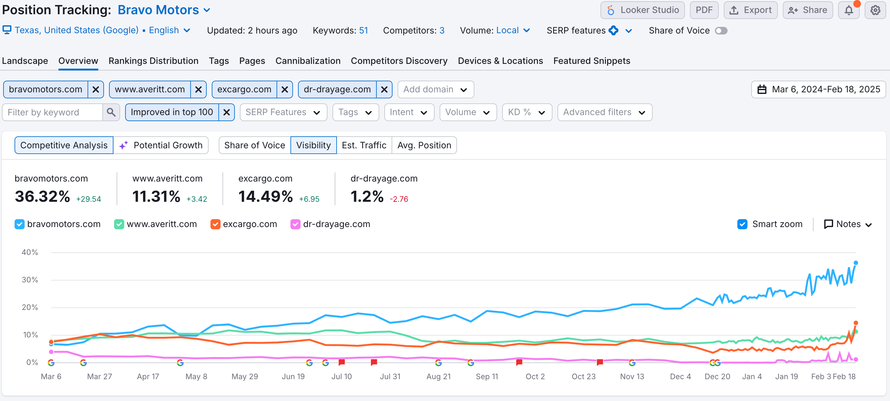Remove the bravomotors.com domain chip

tap(96, 89)
